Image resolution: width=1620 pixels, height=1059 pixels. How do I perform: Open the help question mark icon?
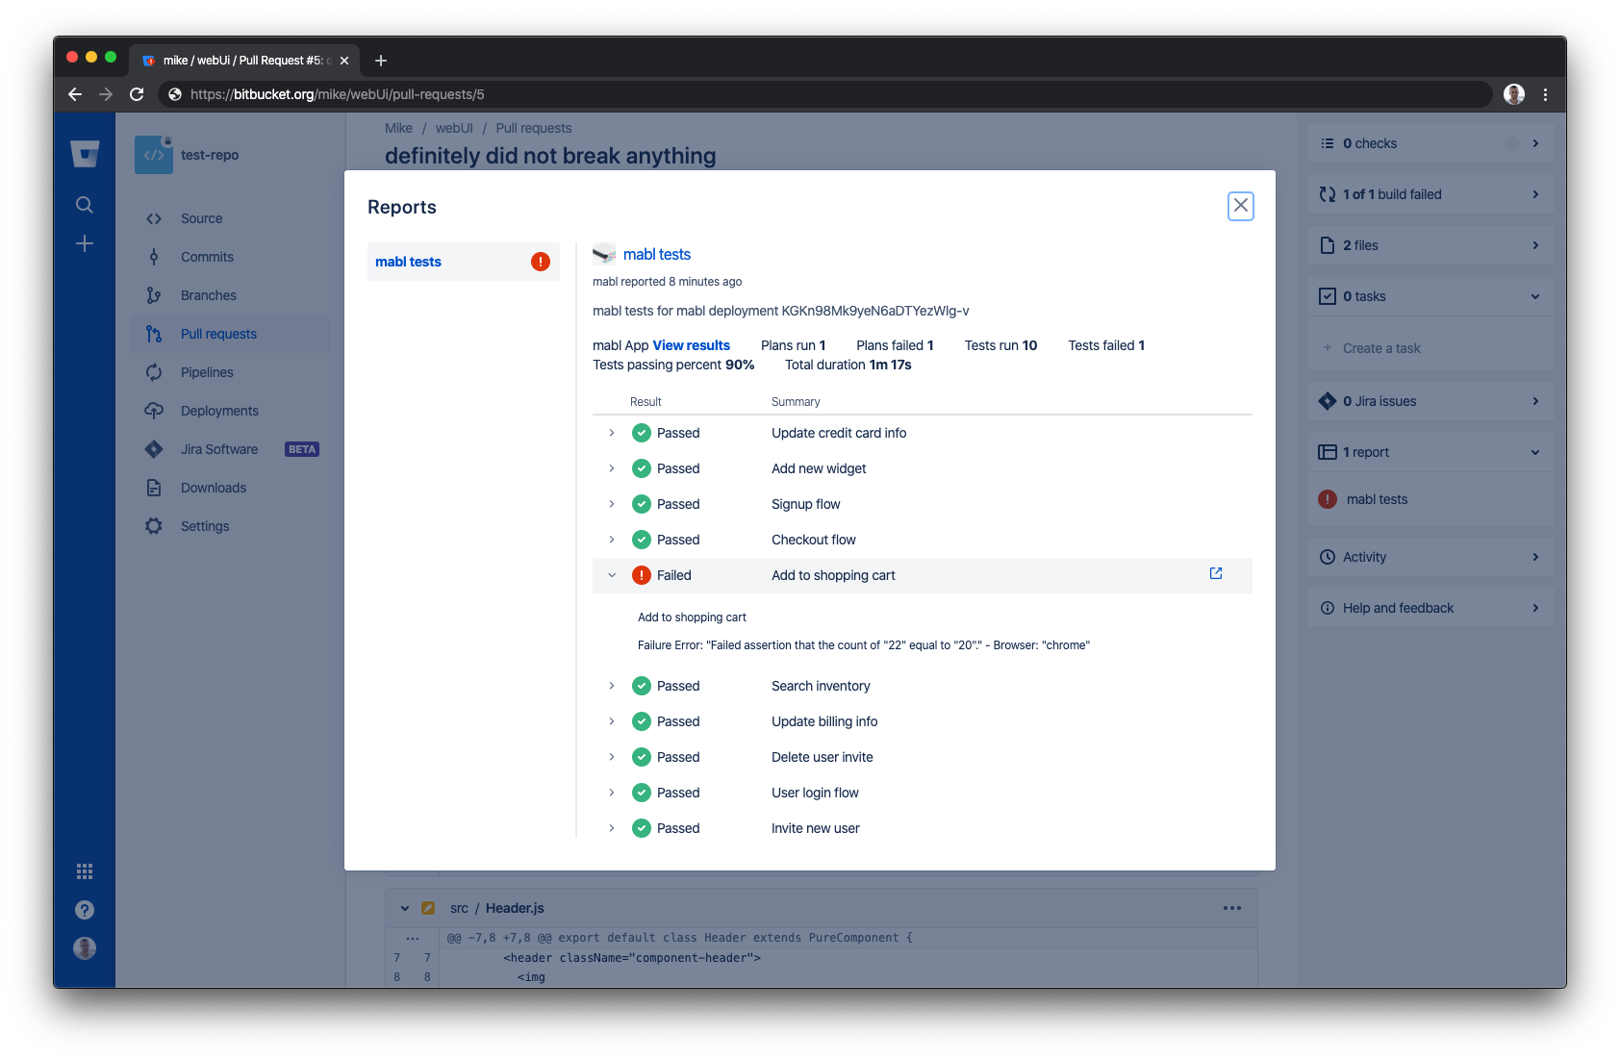click(x=85, y=910)
